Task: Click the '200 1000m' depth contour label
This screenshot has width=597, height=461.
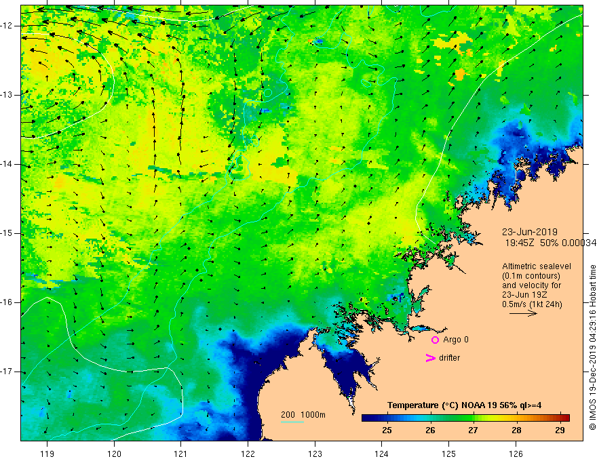Action: (x=303, y=415)
